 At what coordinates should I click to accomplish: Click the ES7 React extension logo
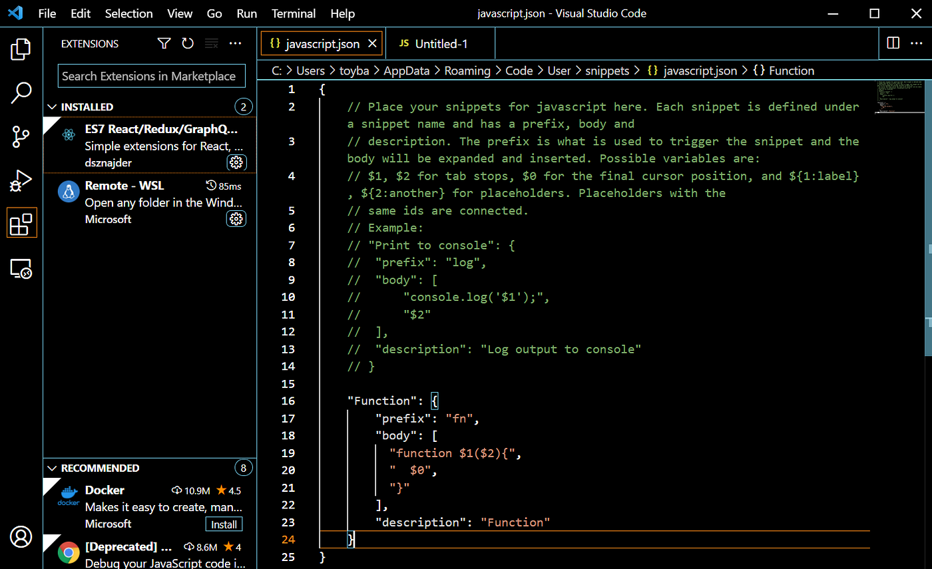coord(68,135)
